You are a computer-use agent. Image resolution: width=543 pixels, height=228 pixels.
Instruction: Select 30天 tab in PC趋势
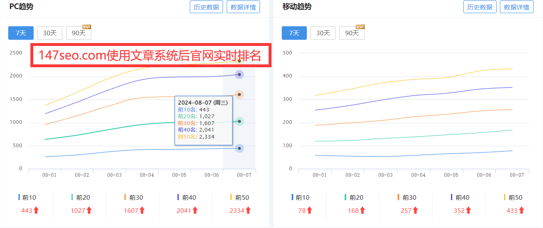(x=50, y=33)
